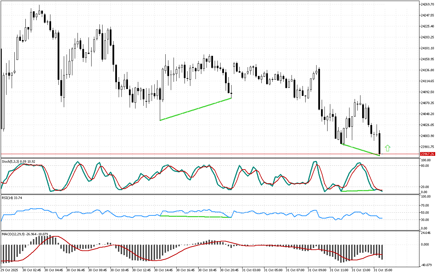The height and width of the screenshot is (274, 439).
Task: Click the 31 Oct 15:00 time label
Action: [382, 270]
